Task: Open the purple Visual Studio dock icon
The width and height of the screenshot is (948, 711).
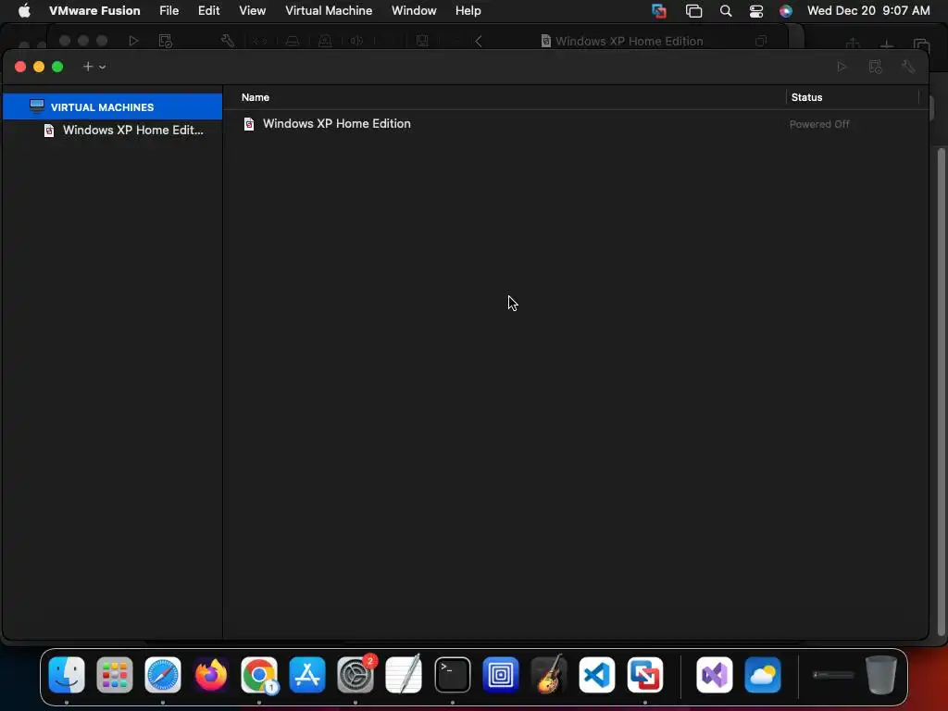Action: [714, 675]
